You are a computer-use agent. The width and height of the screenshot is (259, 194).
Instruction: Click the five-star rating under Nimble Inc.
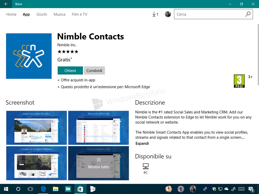point(68,52)
